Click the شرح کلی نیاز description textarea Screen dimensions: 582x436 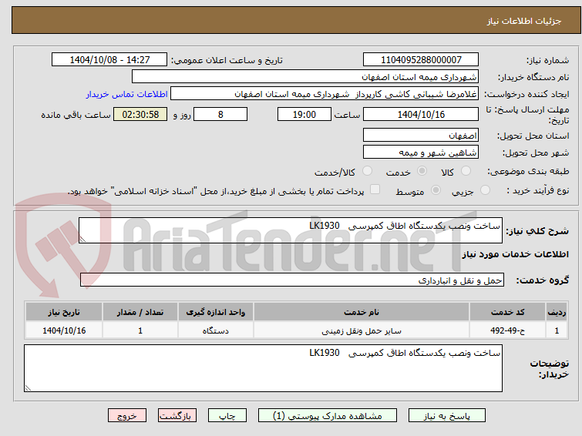[x=291, y=230]
